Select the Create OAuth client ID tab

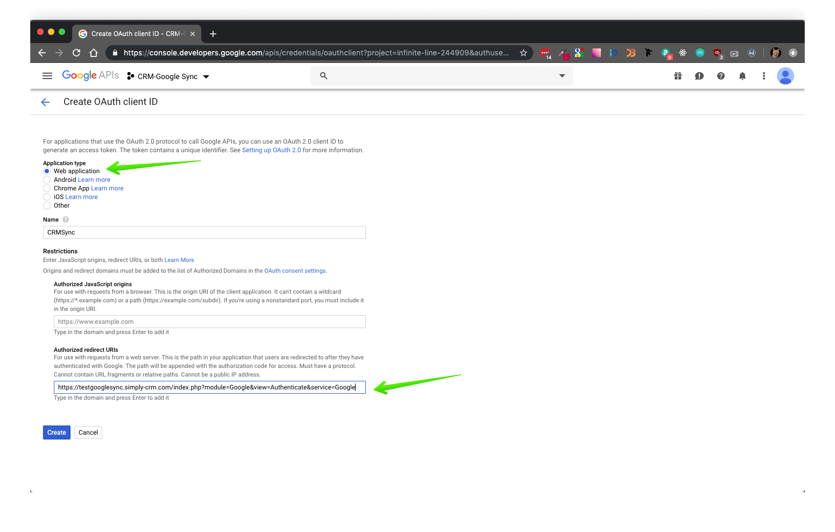click(137, 34)
